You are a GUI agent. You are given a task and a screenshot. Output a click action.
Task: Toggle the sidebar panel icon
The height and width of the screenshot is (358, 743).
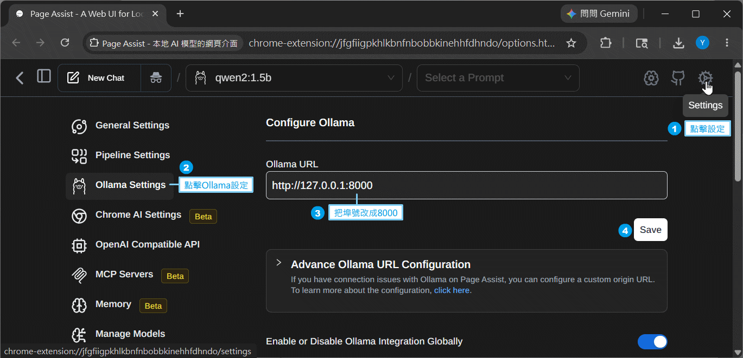44,76
